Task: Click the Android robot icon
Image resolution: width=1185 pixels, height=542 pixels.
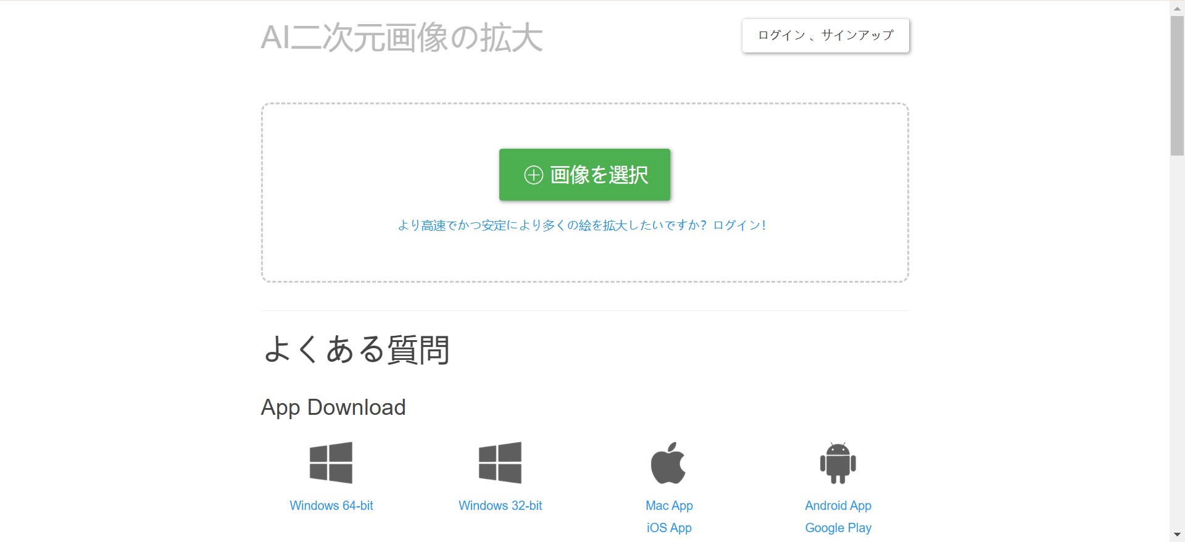Action: pos(838,463)
